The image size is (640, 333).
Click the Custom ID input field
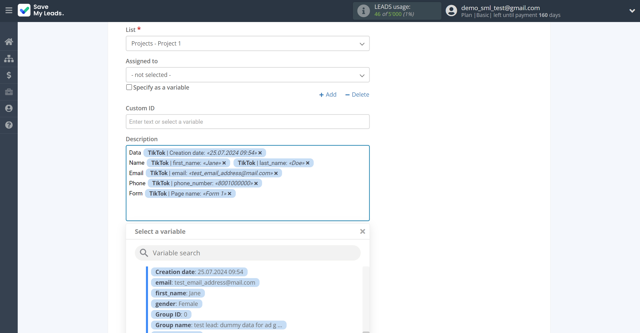[x=248, y=122]
